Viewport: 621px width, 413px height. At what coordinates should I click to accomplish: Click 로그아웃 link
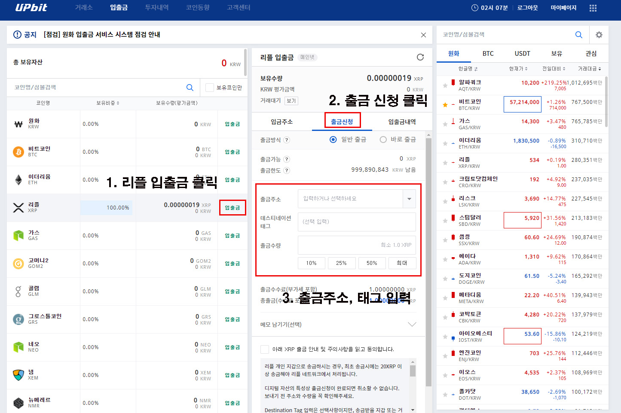527,8
